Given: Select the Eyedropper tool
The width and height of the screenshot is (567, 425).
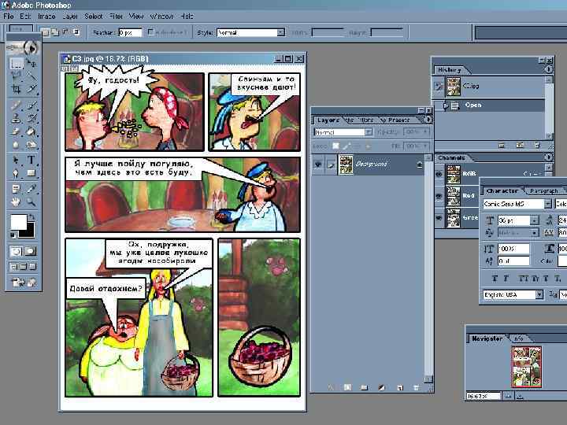Looking at the screenshot, I should (x=31, y=189).
